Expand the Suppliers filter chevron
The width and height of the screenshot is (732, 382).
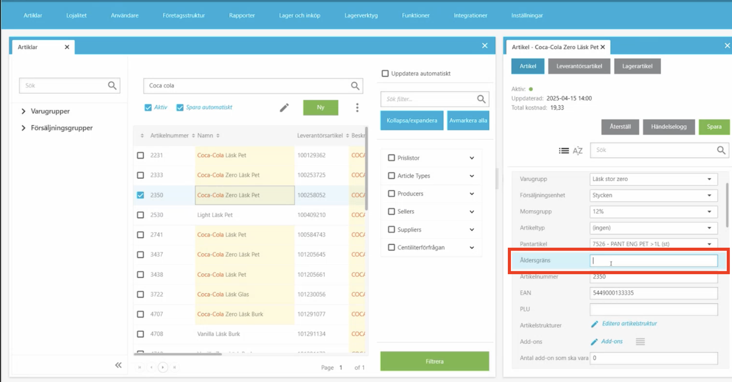(472, 230)
